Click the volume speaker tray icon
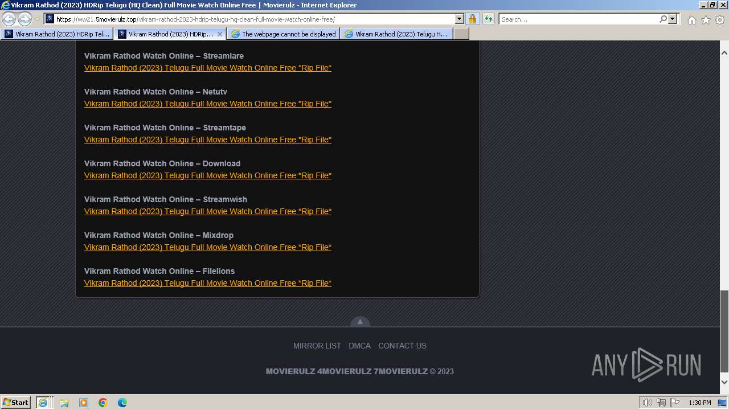 pyautogui.click(x=648, y=403)
